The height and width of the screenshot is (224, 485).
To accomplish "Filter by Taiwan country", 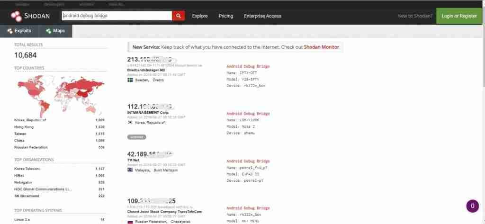I will 20,134.
